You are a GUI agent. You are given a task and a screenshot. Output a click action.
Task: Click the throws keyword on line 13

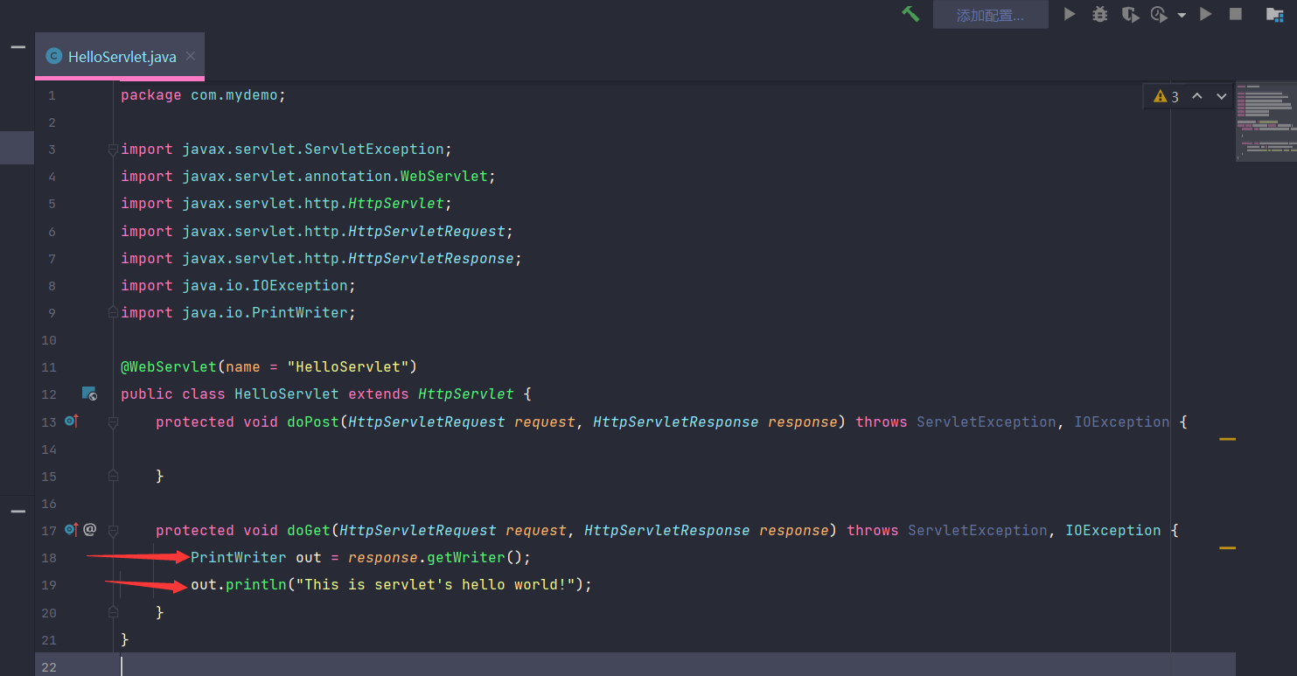pyautogui.click(x=882, y=422)
